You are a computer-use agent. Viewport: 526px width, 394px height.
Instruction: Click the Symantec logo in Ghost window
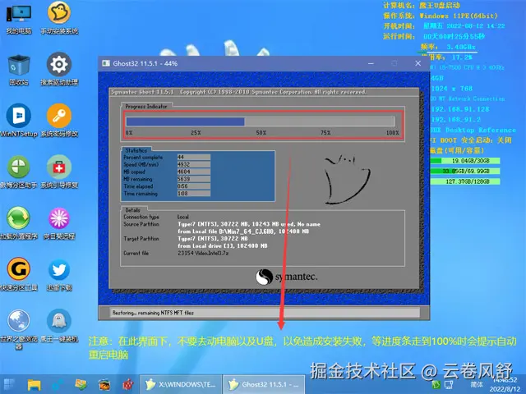click(x=287, y=277)
